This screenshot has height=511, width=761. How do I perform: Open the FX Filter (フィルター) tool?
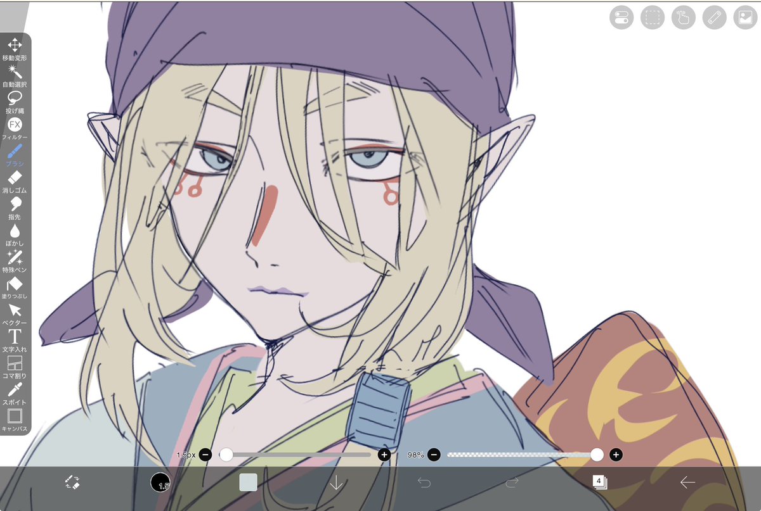(15, 129)
